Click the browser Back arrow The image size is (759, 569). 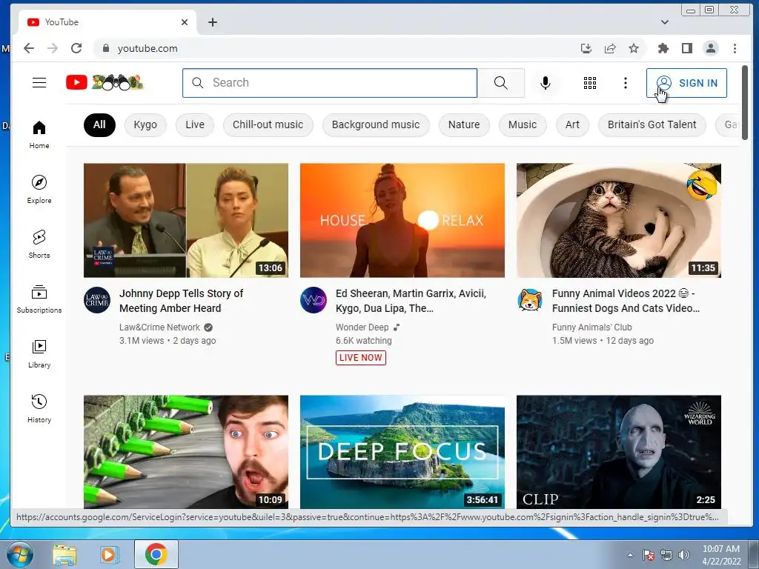29,48
